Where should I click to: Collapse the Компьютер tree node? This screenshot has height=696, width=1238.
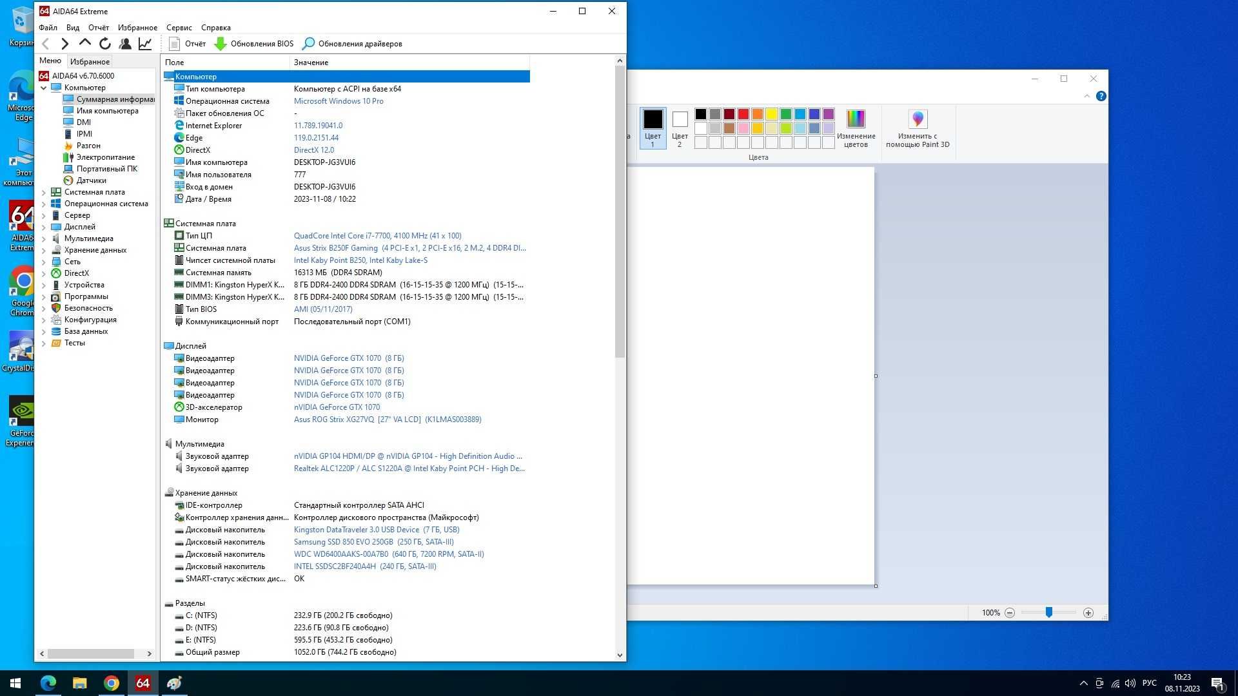coord(43,88)
